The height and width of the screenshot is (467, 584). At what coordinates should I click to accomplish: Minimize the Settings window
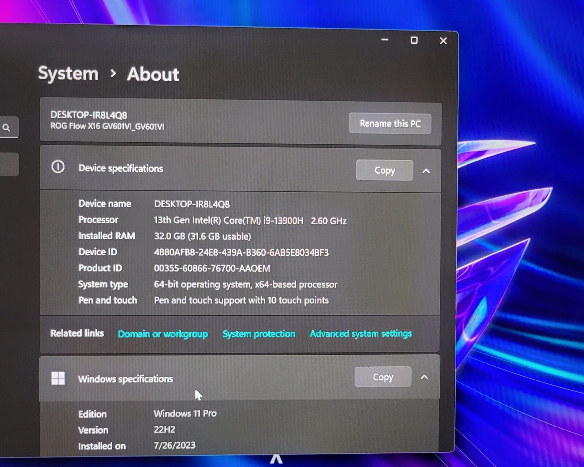(x=385, y=40)
